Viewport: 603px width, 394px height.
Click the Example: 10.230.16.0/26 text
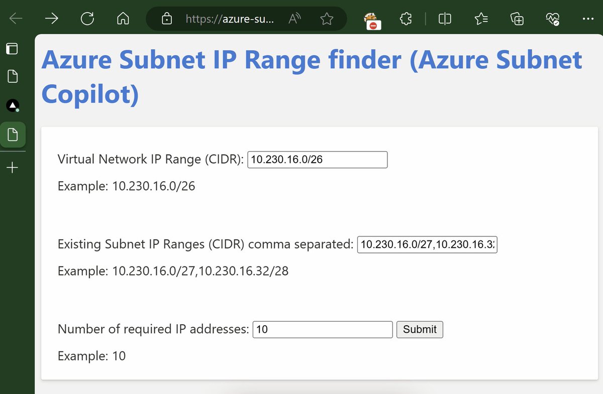point(127,187)
